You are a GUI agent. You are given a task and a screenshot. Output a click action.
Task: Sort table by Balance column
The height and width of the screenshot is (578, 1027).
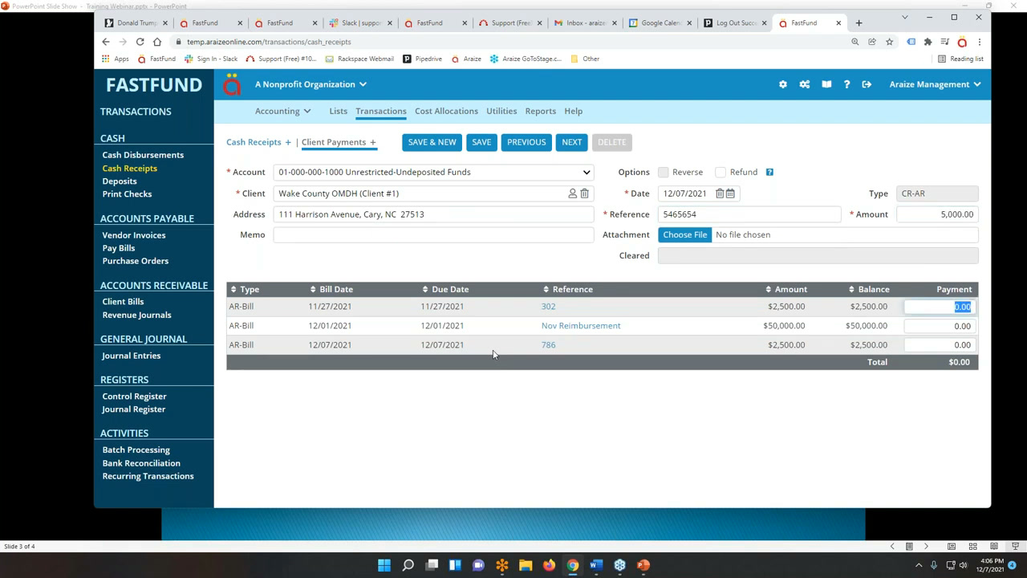click(869, 289)
